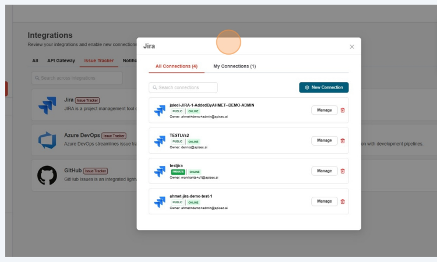The image size is (437, 262).
Task: Close the Jira dialog
Action: click(352, 47)
